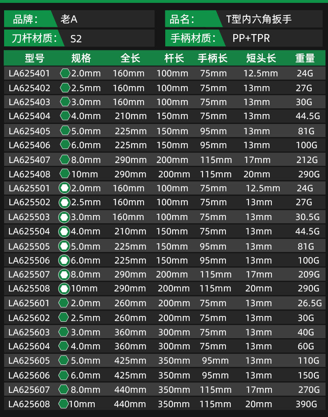Click the hexagon icon in row LA625604
Image resolution: width=328 pixels, height=417 pixels.
click(64, 346)
